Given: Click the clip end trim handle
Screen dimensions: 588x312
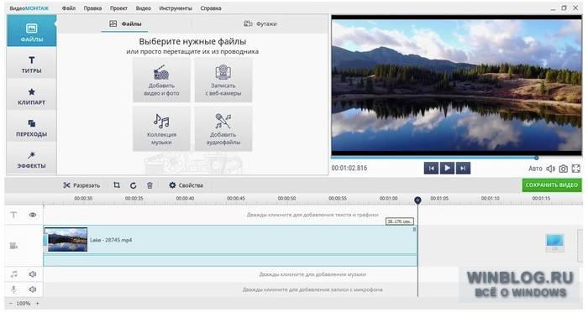Looking at the screenshot, I should point(415,229).
